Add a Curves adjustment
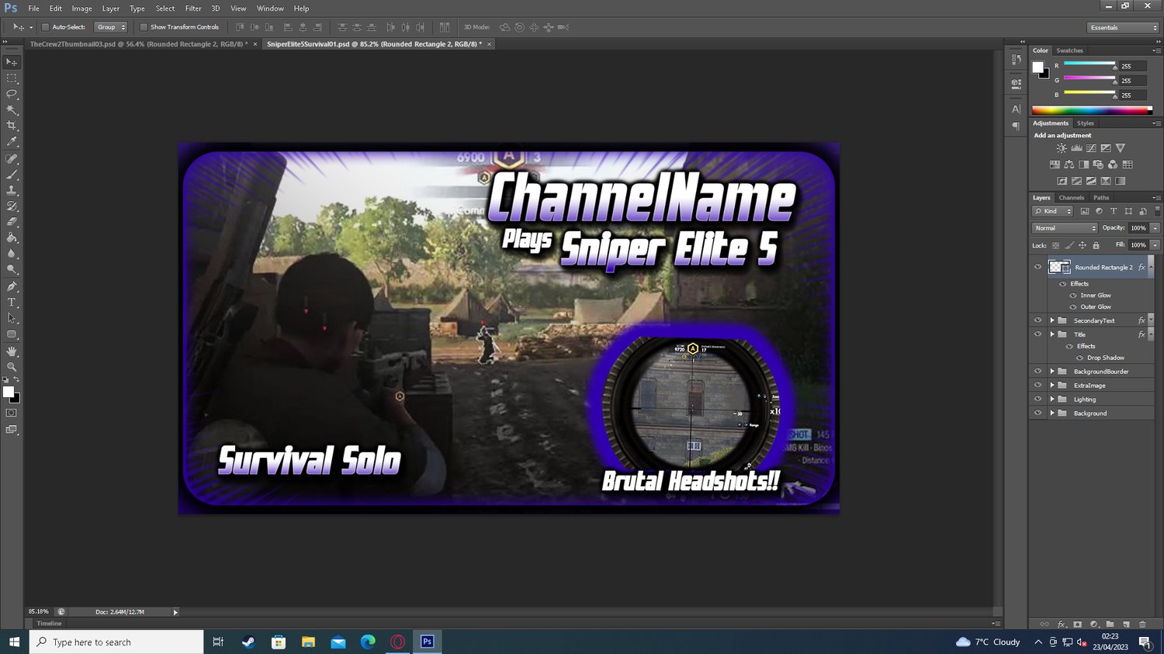This screenshot has width=1164, height=654. [1091, 148]
